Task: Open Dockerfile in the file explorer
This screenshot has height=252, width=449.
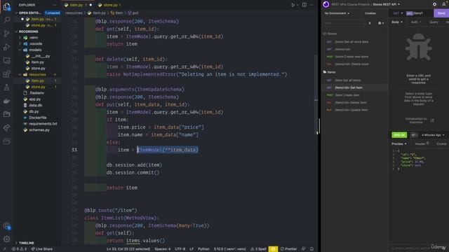Action: pyautogui.click(x=37, y=118)
